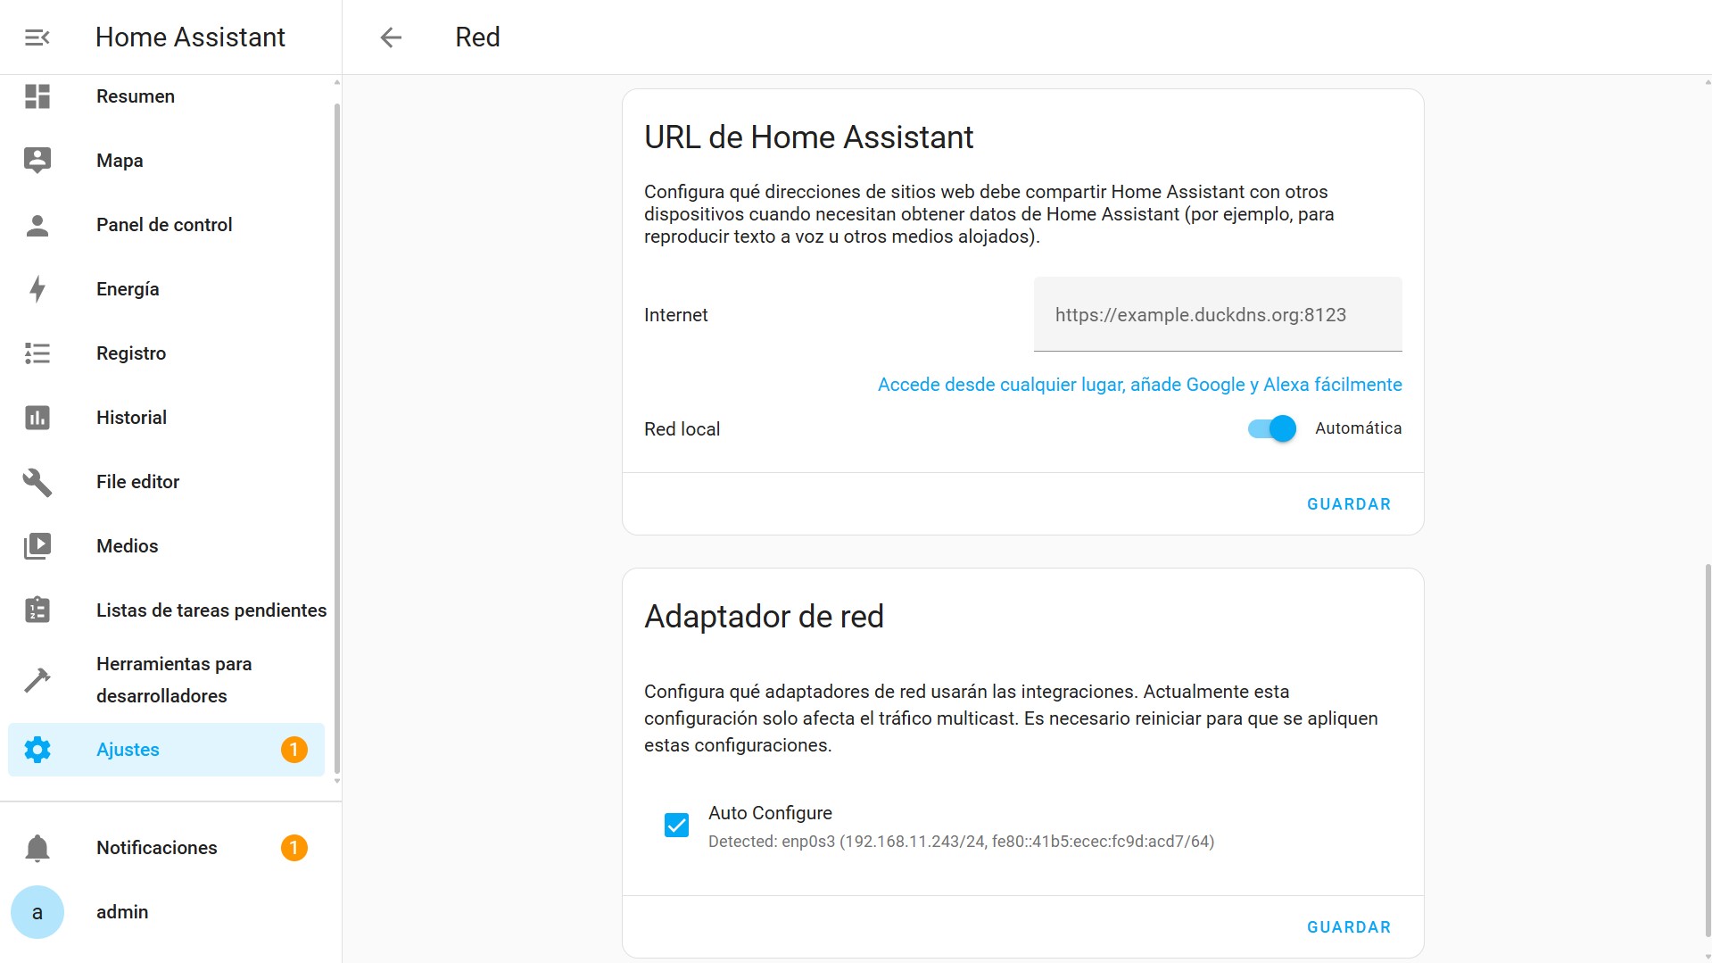Click the back arrow next to Red

pyautogui.click(x=390, y=37)
